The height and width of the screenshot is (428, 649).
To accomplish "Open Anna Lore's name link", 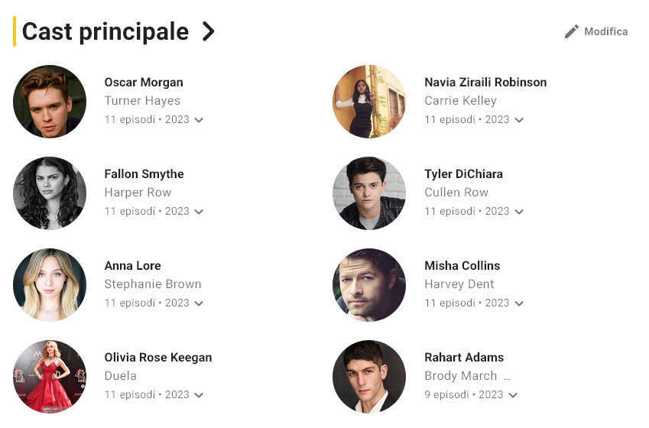I will click(132, 266).
